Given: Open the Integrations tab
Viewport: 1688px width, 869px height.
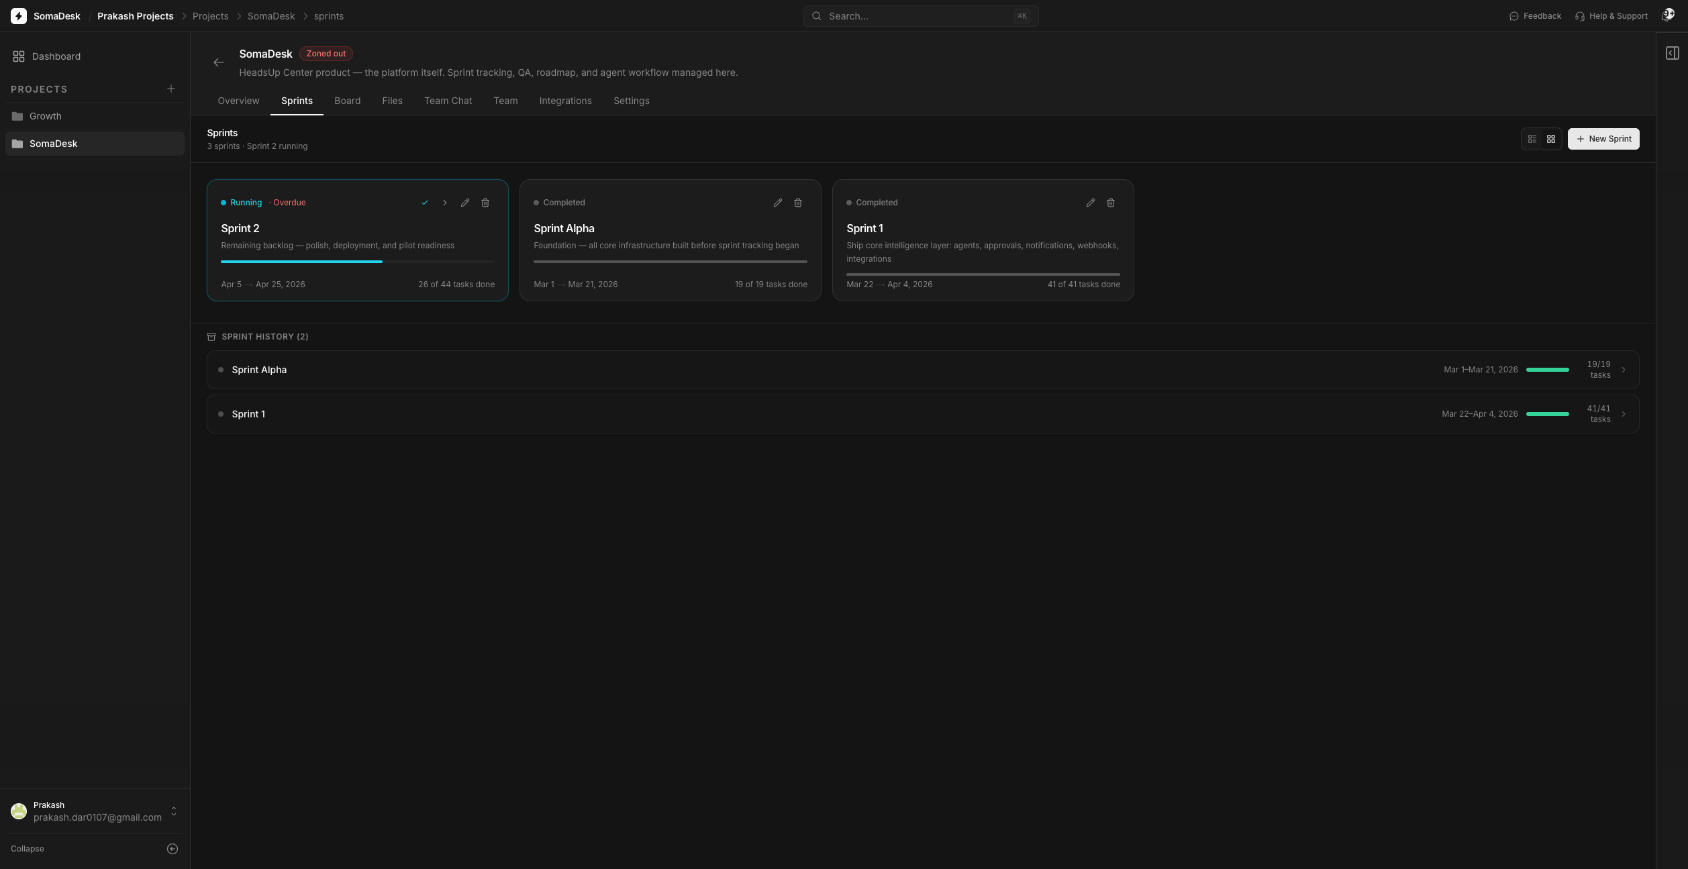Looking at the screenshot, I should [566, 101].
